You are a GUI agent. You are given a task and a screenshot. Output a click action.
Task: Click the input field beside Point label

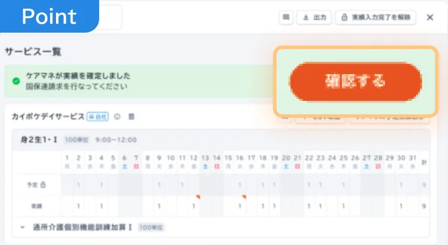110,17
